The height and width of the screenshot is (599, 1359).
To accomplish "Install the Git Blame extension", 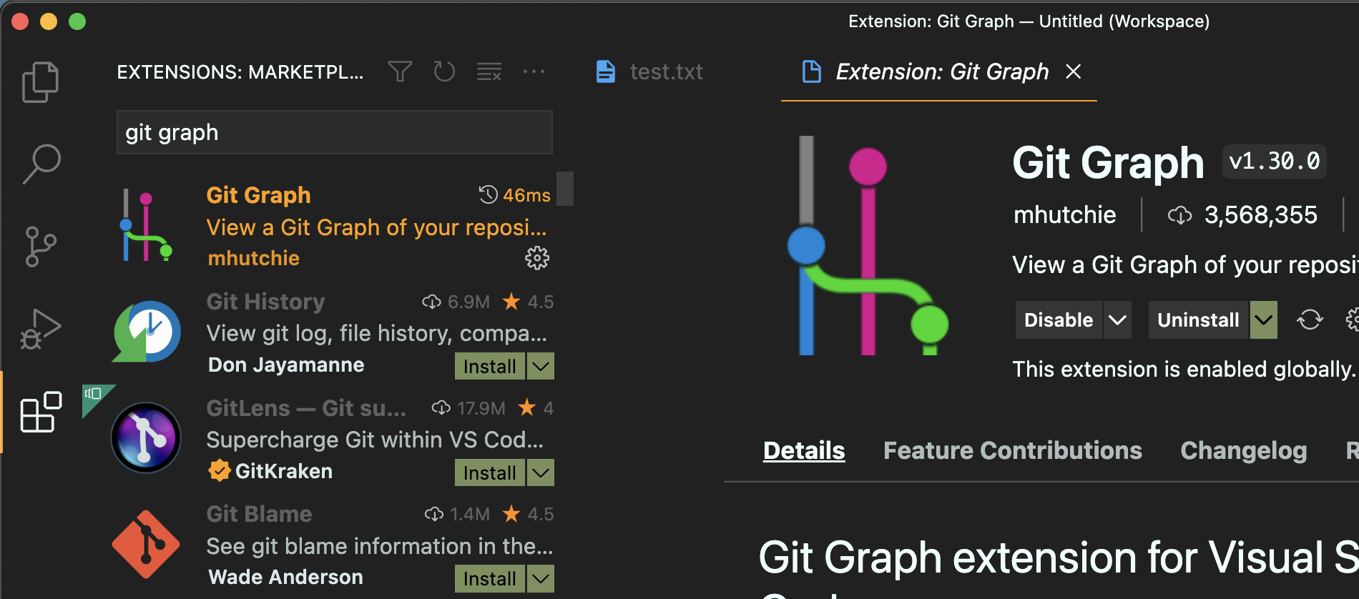I will click(489, 578).
